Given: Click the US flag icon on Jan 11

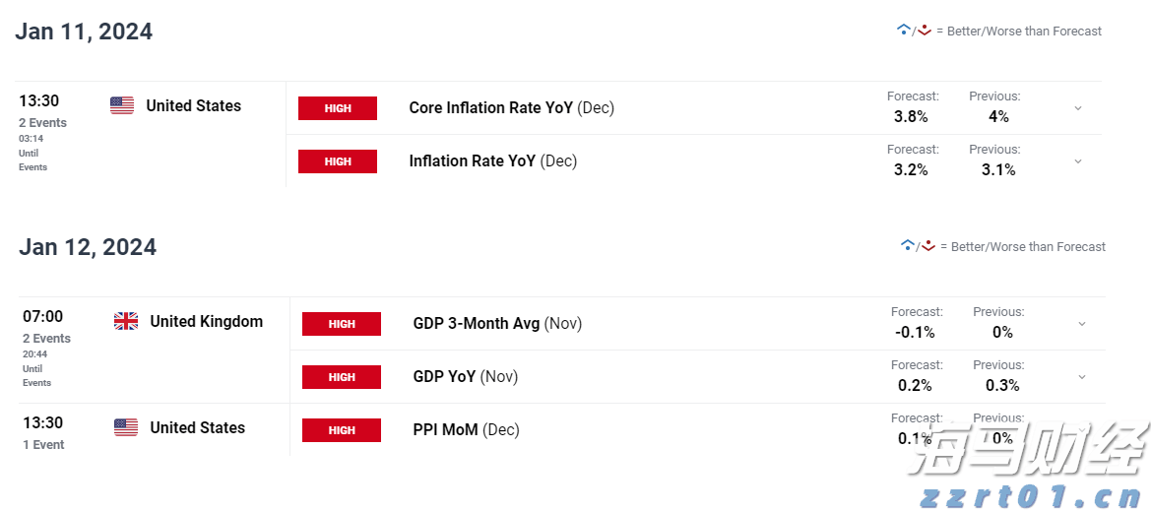Looking at the screenshot, I should pos(122,105).
